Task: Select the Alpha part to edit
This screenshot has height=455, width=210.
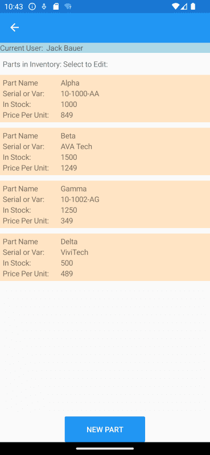Action: point(105,98)
